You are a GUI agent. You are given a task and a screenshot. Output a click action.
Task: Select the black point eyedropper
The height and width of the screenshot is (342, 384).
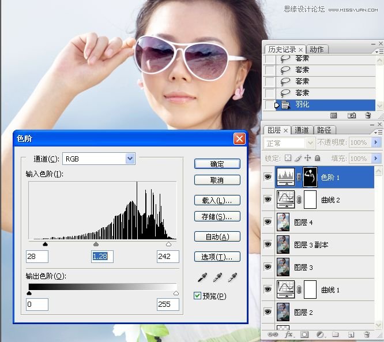point(202,278)
